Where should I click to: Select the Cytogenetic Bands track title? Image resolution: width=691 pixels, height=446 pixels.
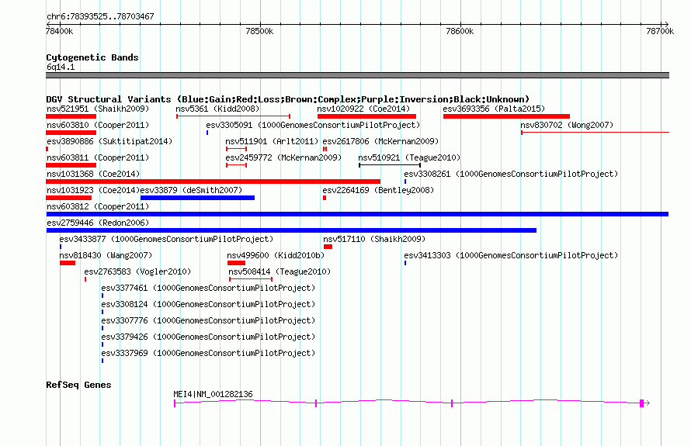[92, 57]
